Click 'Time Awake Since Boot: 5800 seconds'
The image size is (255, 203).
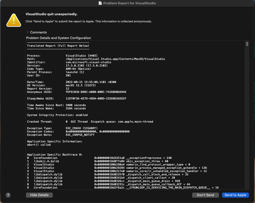coord(56,105)
